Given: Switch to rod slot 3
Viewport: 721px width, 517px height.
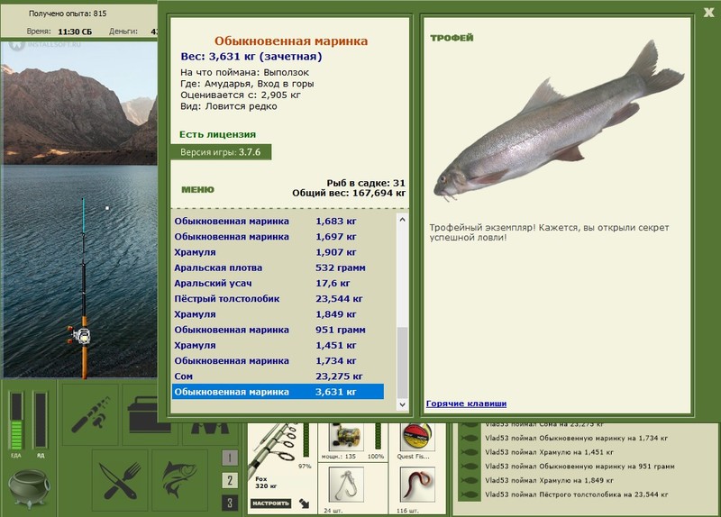Looking at the screenshot, I should [x=230, y=503].
